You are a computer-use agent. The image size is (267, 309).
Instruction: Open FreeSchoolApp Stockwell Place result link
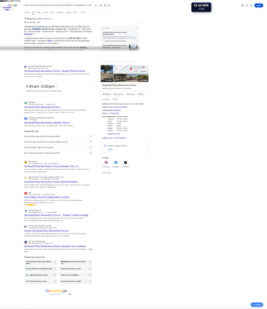pos(56,215)
